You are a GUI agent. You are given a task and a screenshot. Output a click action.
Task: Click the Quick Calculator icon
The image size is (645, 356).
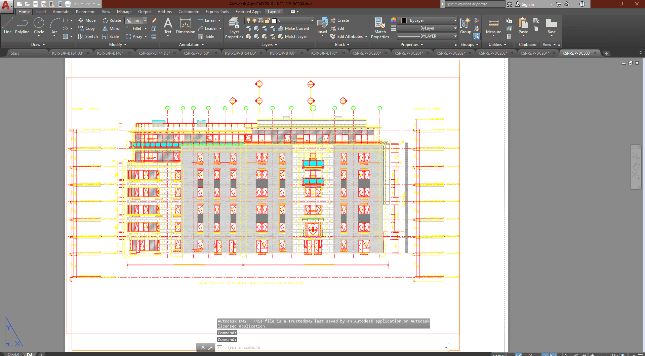(x=509, y=37)
